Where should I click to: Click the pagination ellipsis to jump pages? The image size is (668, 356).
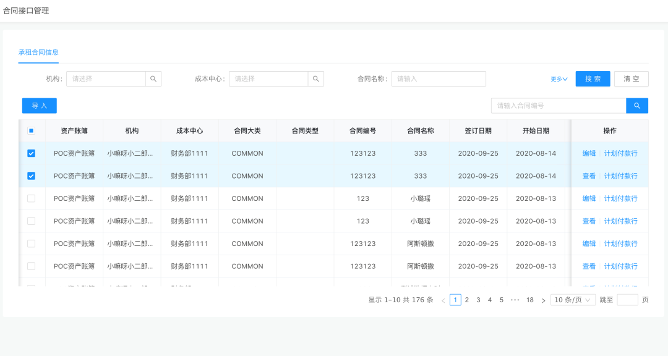coord(515,300)
